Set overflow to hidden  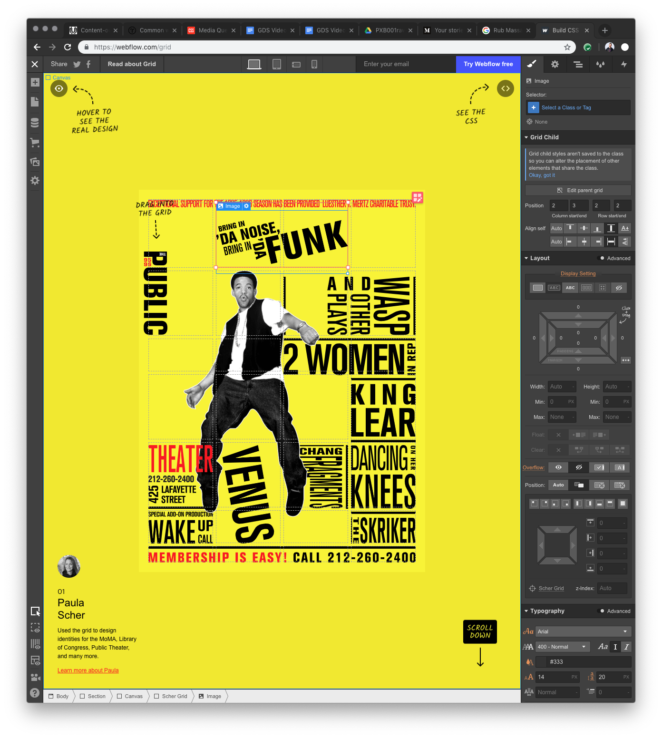click(579, 467)
